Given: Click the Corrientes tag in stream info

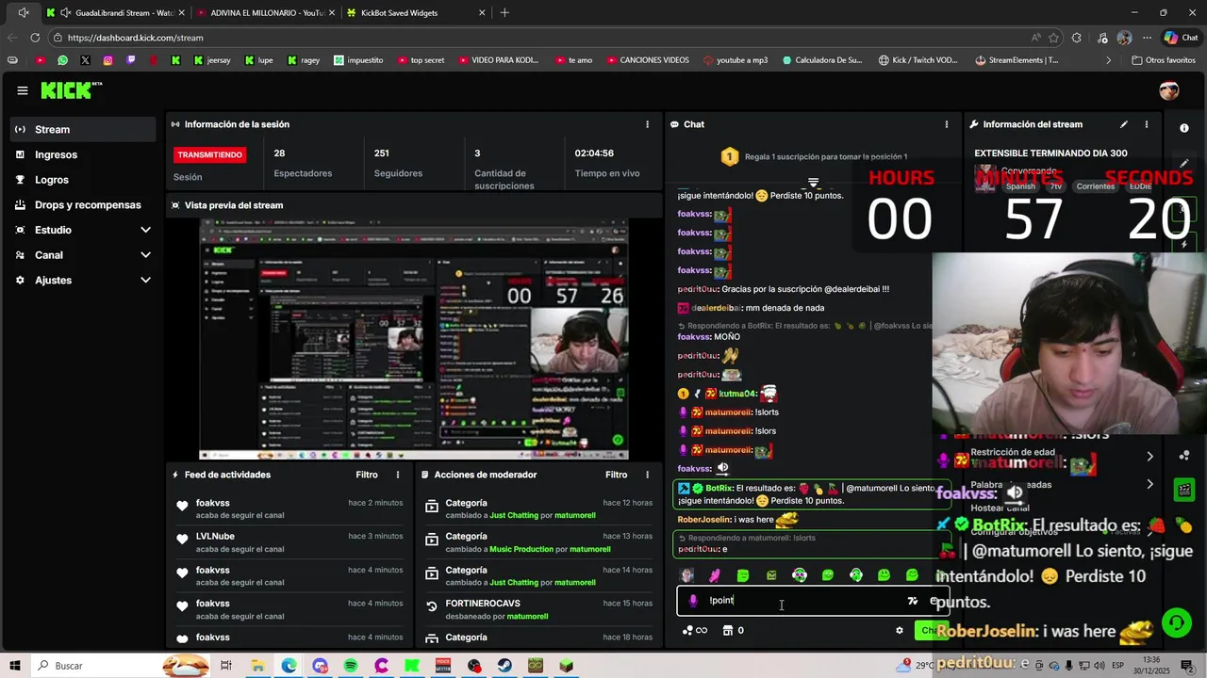Looking at the screenshot, I should click(1096, 186).
